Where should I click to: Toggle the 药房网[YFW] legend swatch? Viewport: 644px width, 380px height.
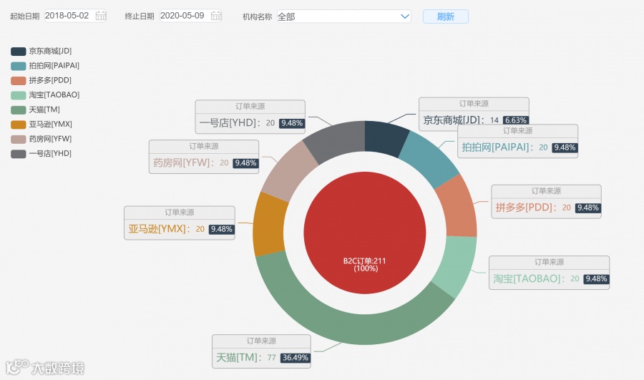(19, 140)
